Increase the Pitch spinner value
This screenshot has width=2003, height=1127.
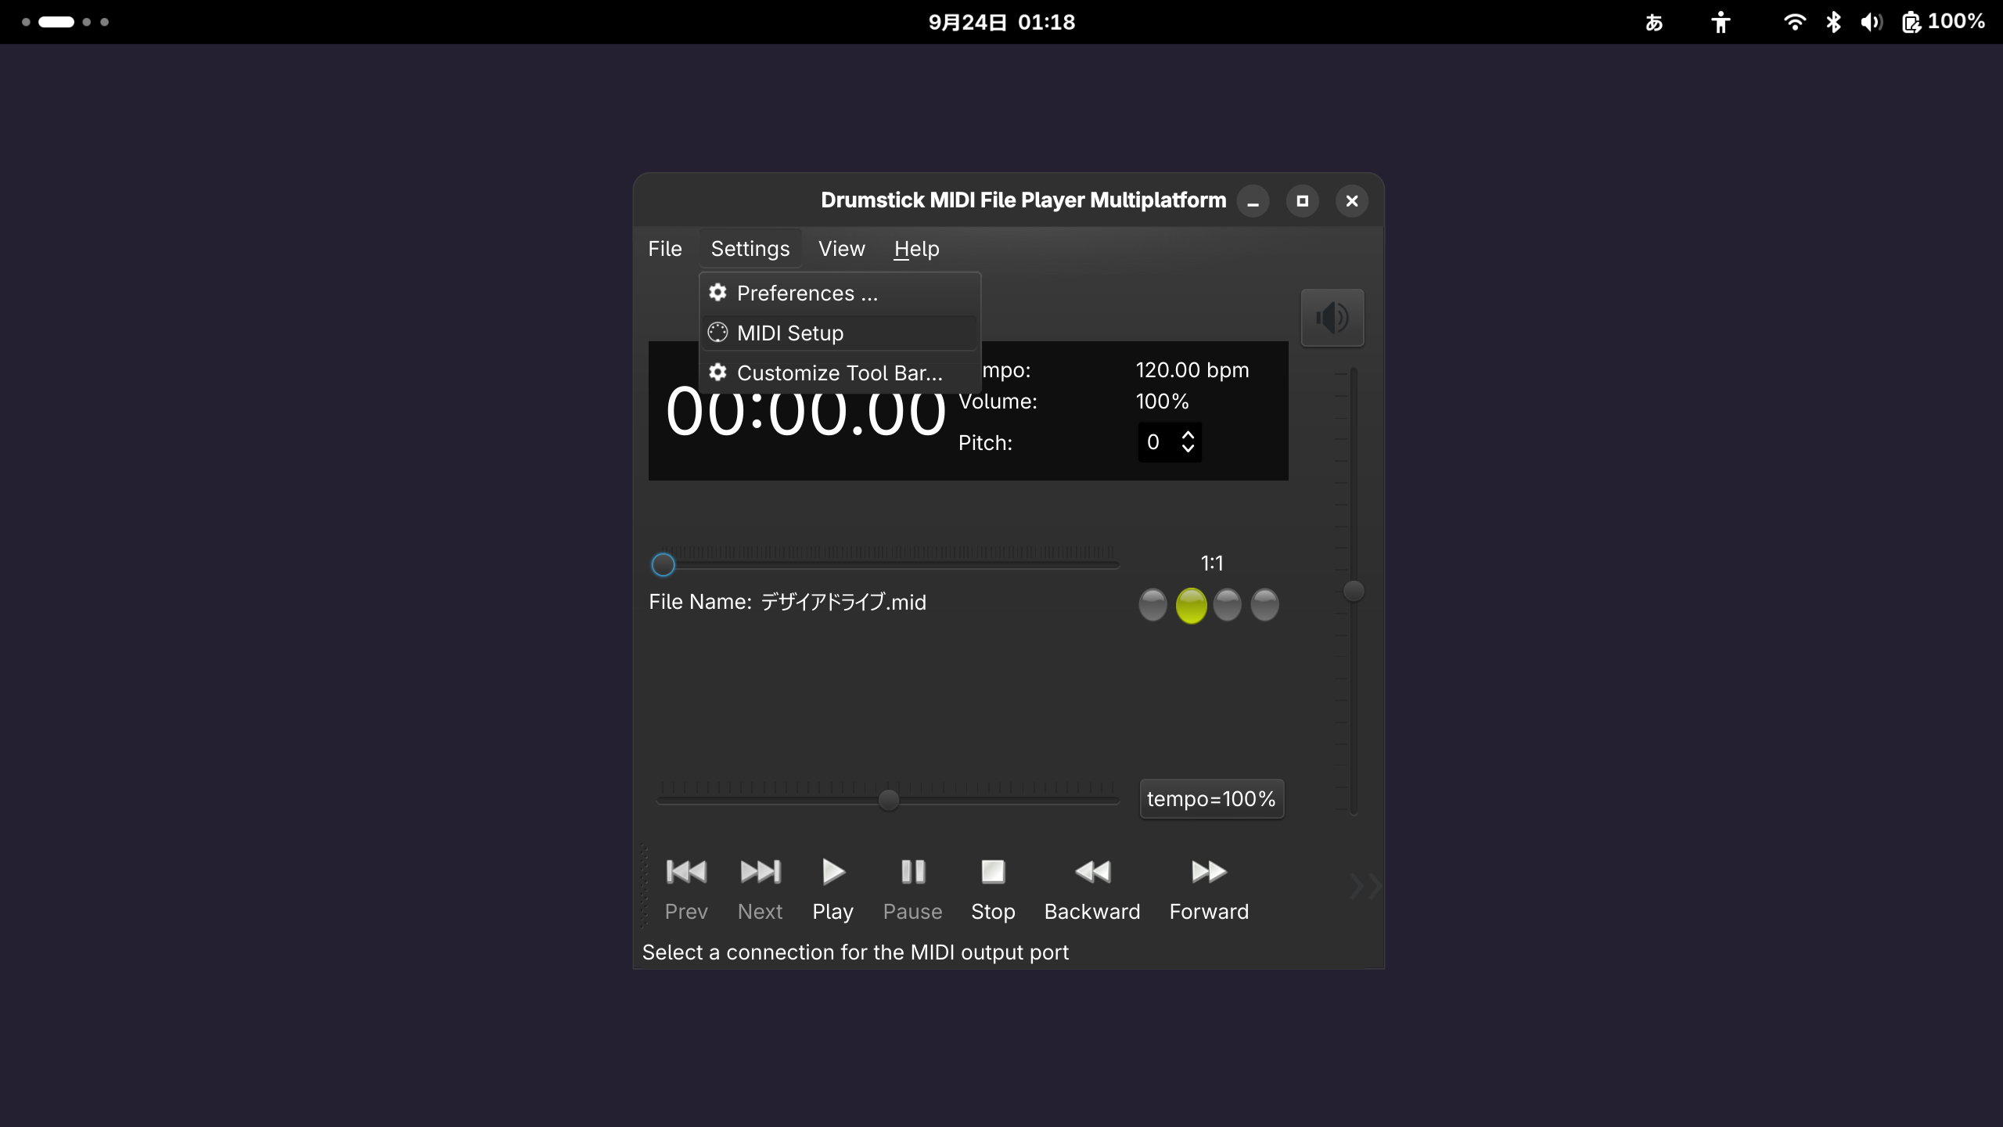(1188, 434)
